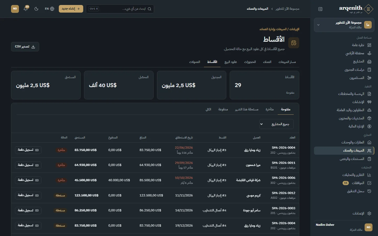
Task: Select العمولات tab
Action: (195, 62)
